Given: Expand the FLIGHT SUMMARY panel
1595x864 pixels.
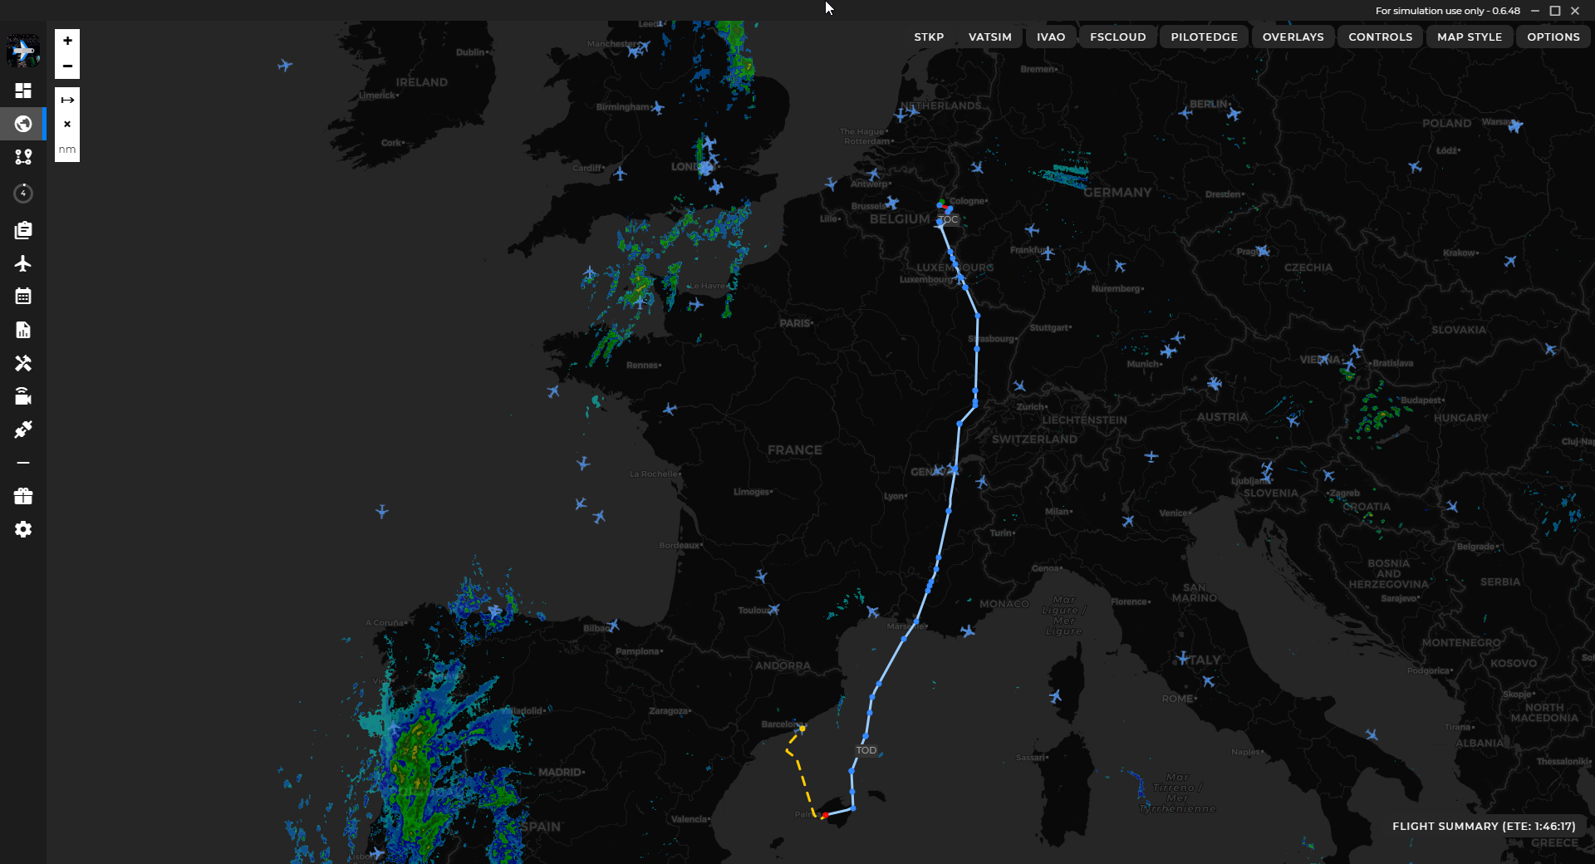Looking at the screenshot, I should pyautogui.click(x=1483, y=826).
